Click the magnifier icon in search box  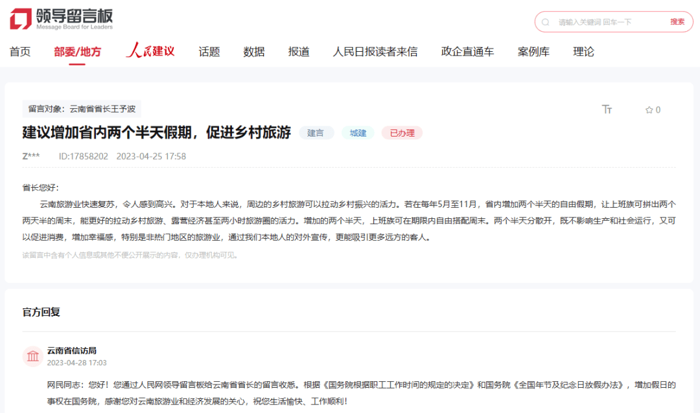click(x=546, y=22)
